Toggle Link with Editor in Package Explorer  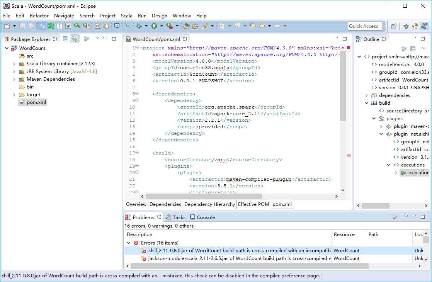pos(75,39)
